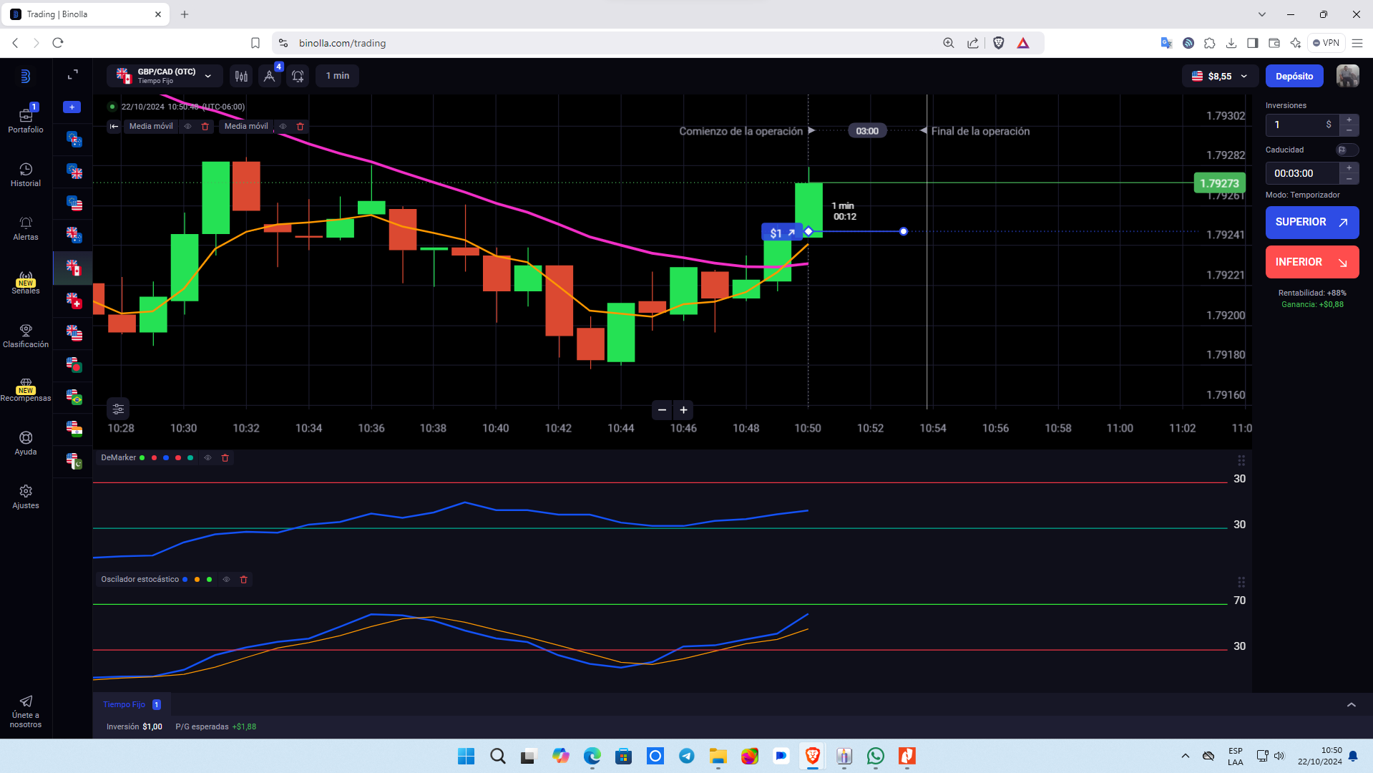Open DeMarker indicator settings label
This screenshot has height=773, width=1373.
pos(118,458)
